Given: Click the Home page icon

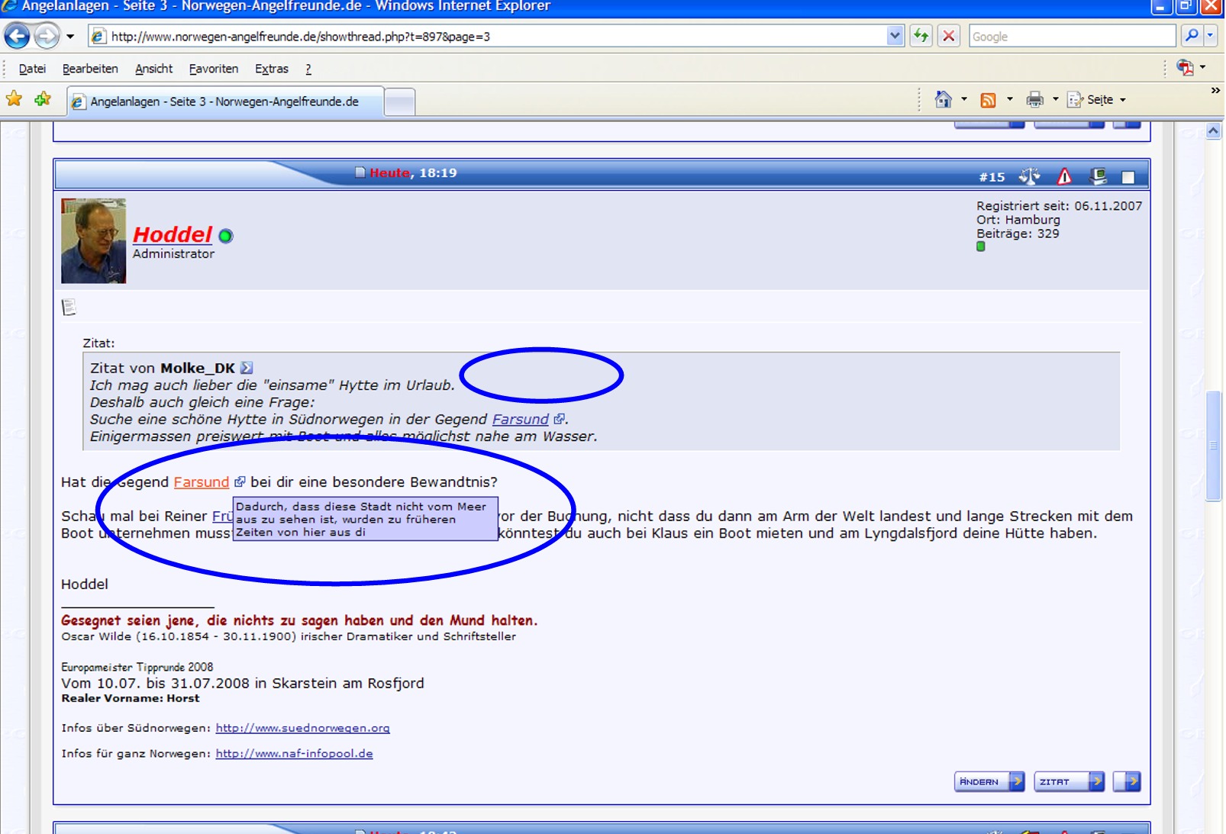Looking at the screenshot, I should (944, 99).
